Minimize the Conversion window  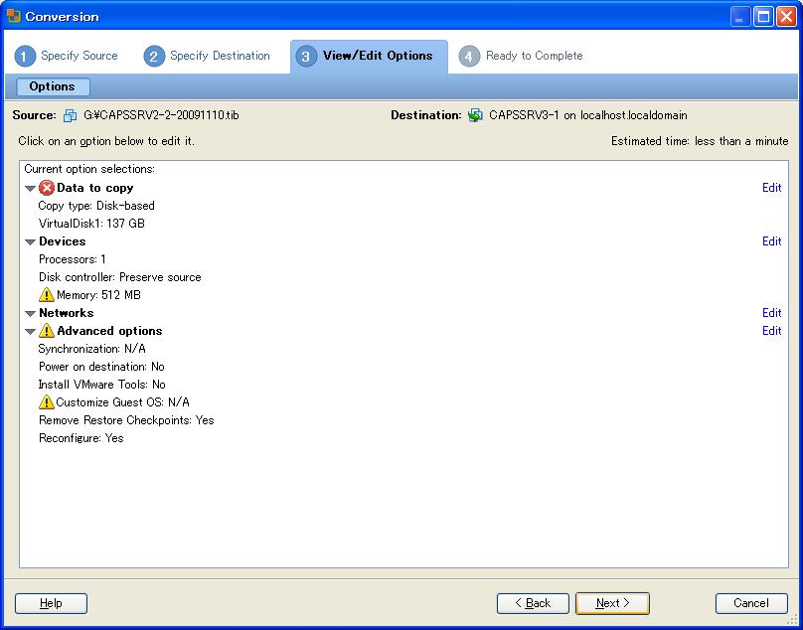739,16
